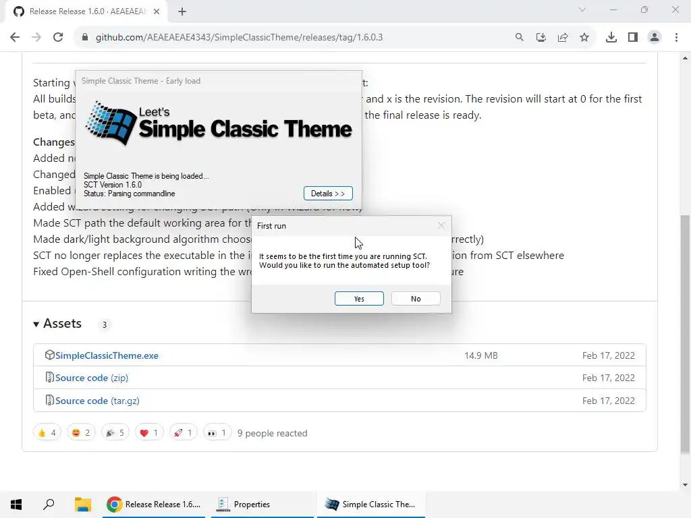Click the page vertical scrollbar
691x518 pixels.
685,334
